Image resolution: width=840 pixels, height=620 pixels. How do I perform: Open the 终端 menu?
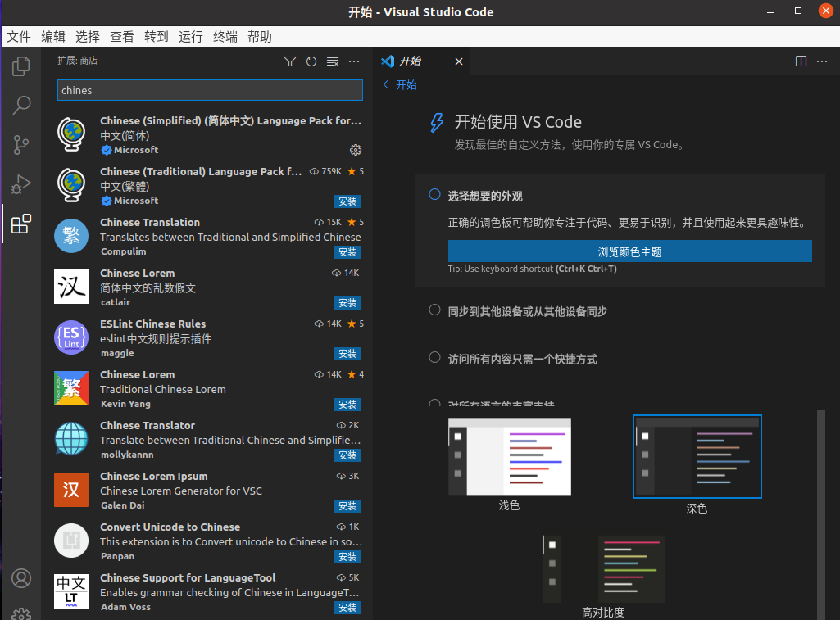pyautogui.click(x=225, y=36)
